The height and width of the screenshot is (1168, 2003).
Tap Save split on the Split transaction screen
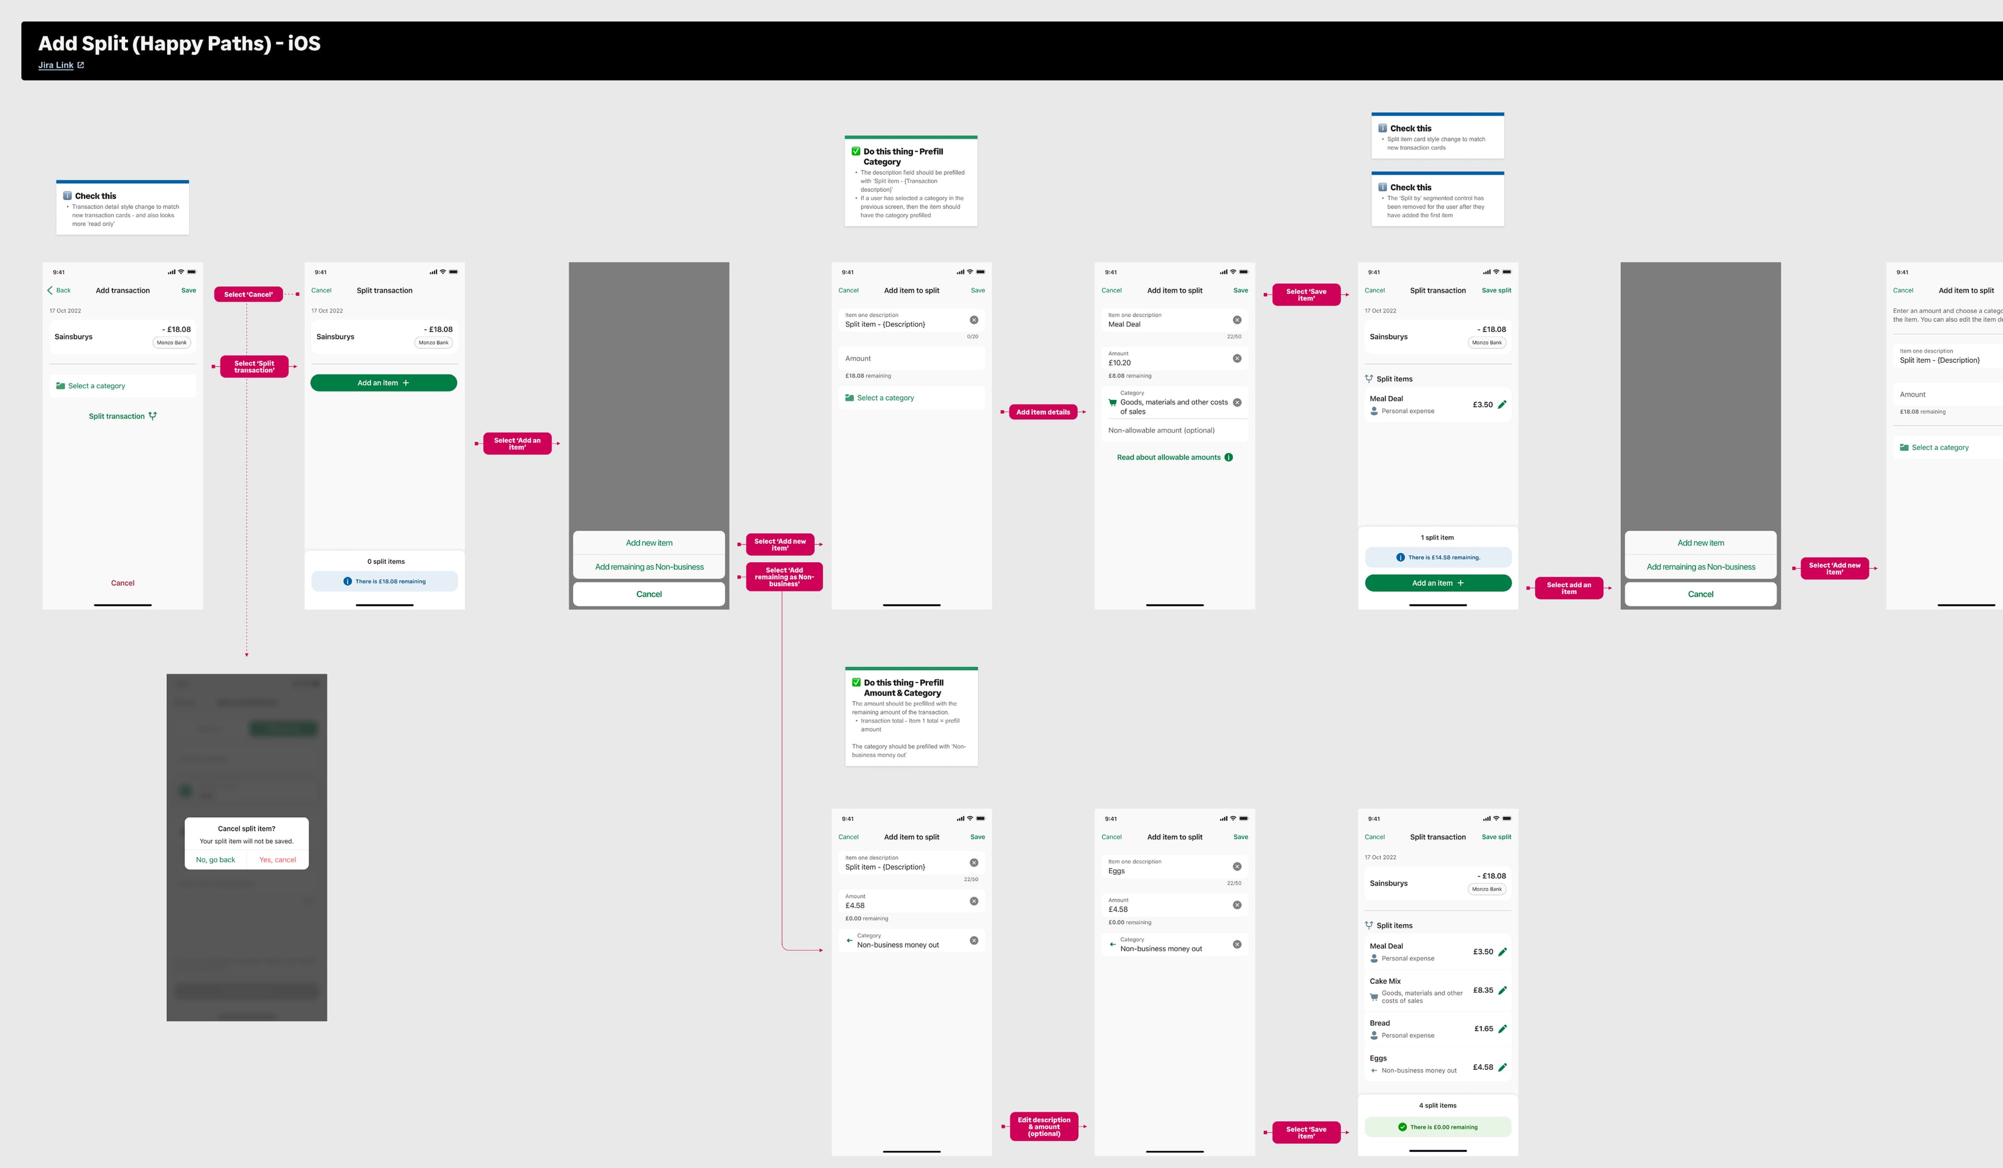point(1497,290)
